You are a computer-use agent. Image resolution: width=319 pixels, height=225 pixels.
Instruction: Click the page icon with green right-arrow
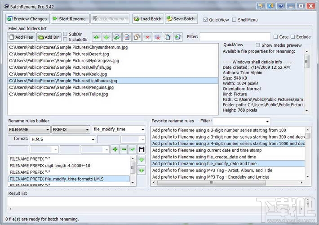pos(177,37)
